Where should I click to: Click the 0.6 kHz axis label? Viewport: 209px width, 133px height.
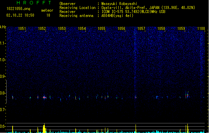tap(3, 126)
